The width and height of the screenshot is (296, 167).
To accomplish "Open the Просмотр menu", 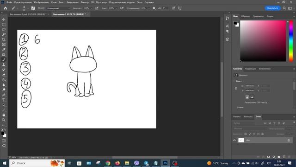I will click(x=101, y=2).
